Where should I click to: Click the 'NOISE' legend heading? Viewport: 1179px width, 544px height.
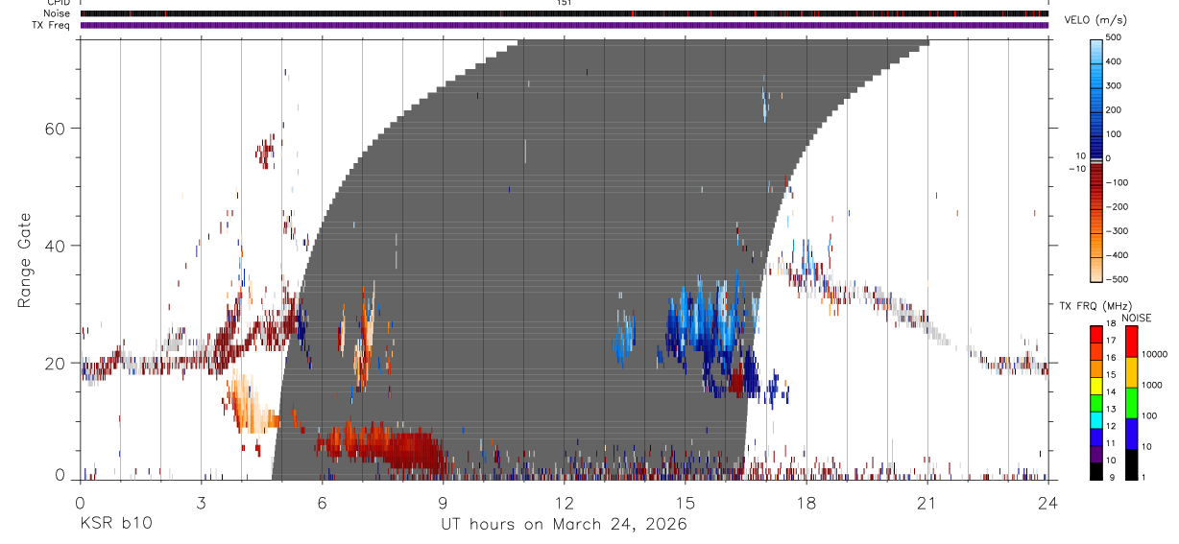point(1137,318)
